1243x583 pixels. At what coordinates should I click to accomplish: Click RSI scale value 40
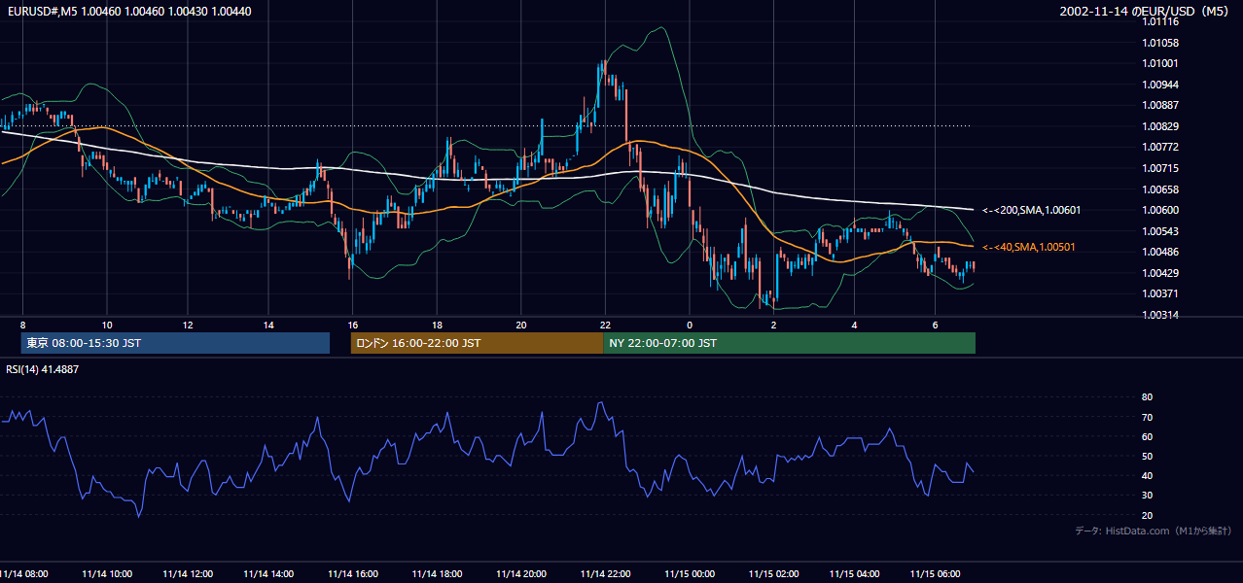(x=1147, y=475)
